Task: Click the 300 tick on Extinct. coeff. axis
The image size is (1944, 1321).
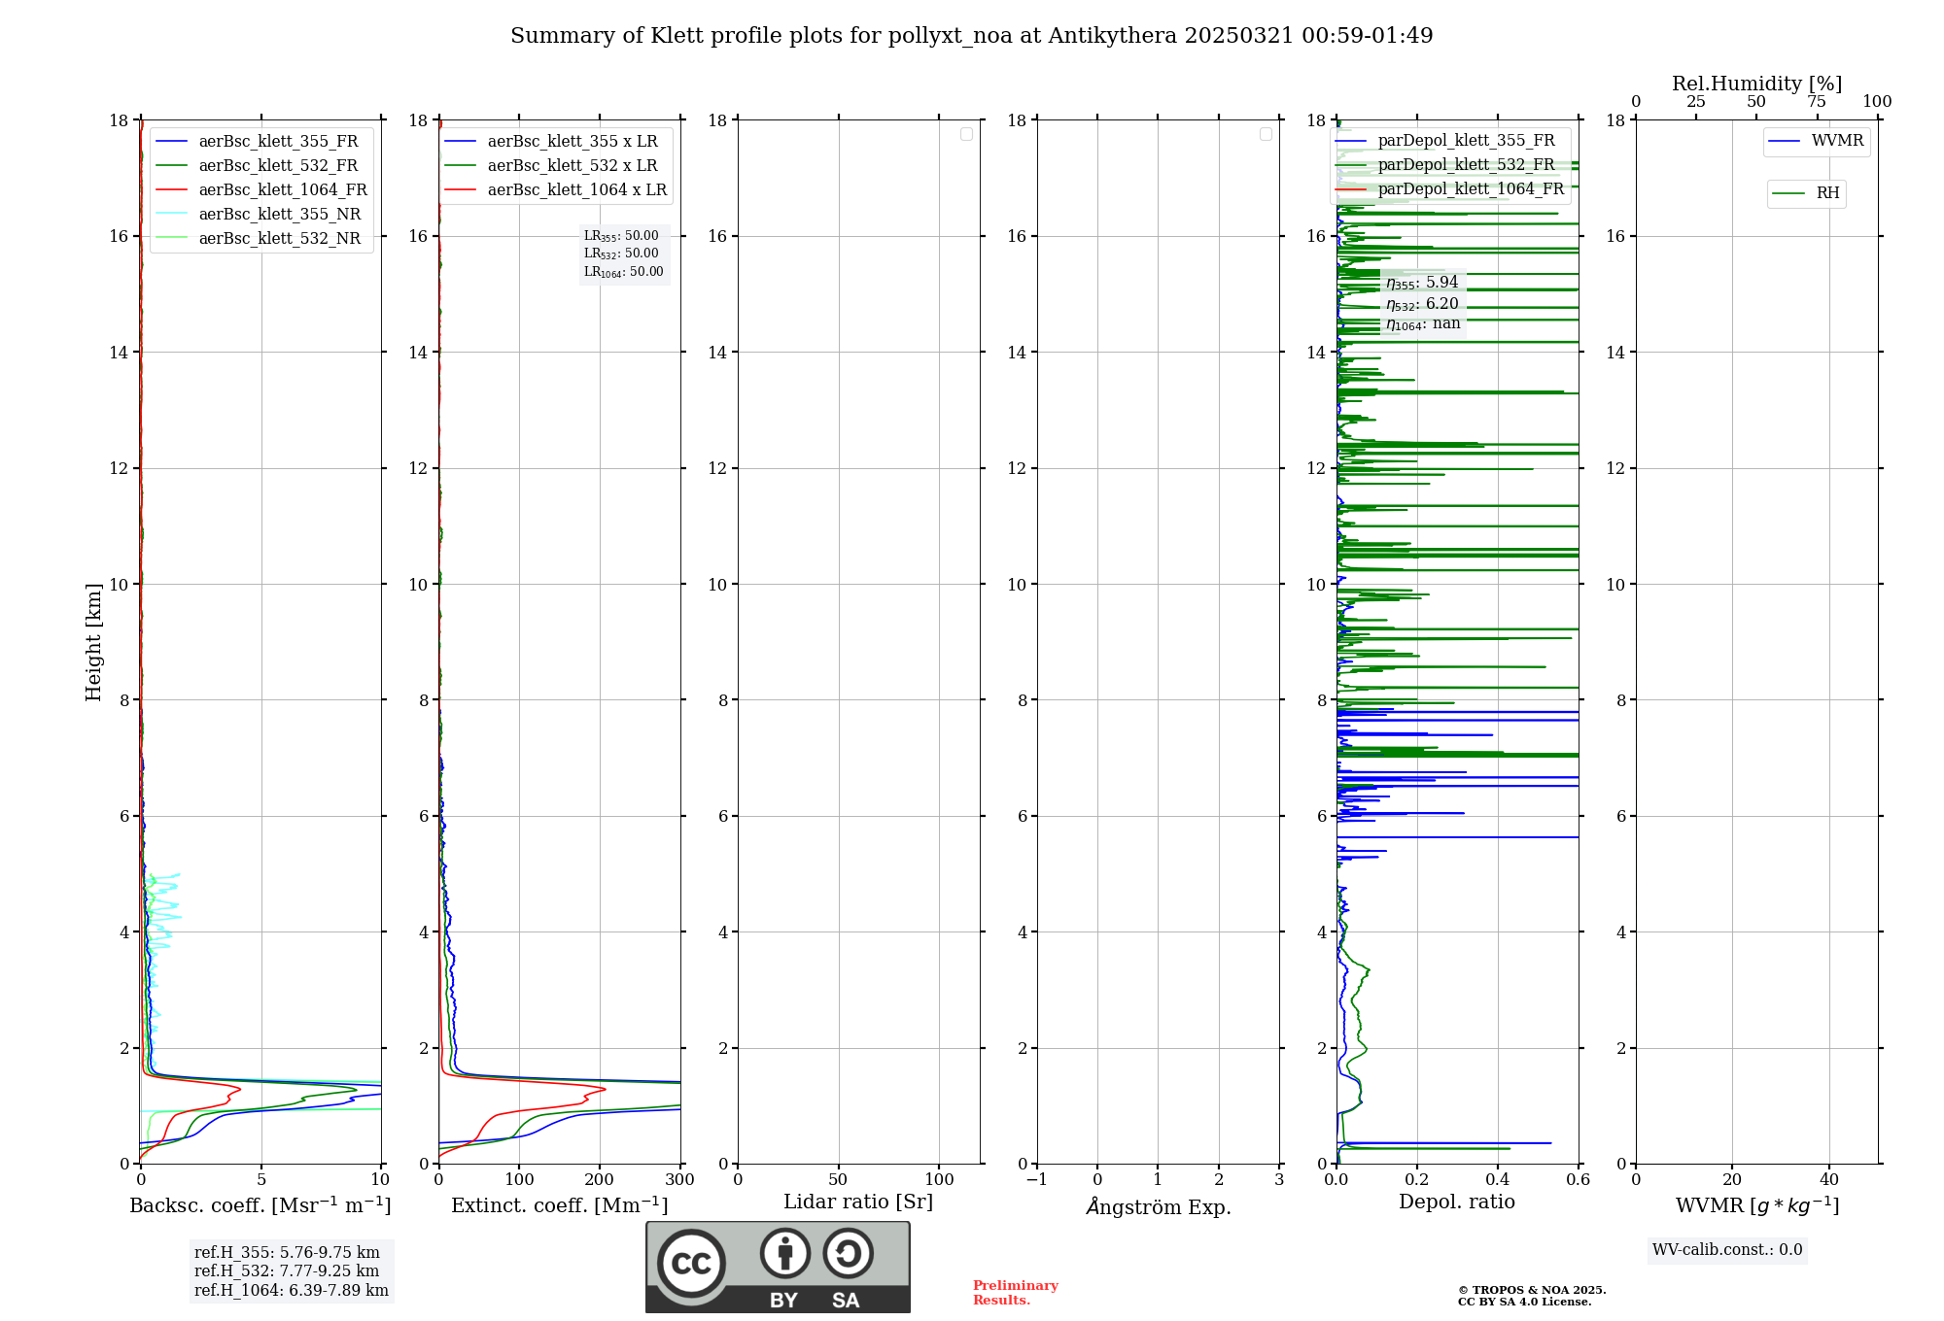Action: pyautogui.click(x=680, y=1180)
